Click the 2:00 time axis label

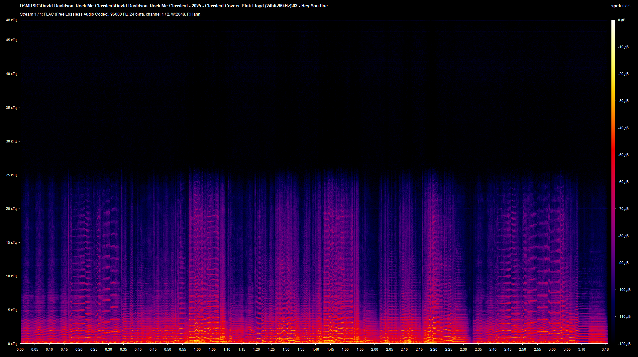coord(375,349)
